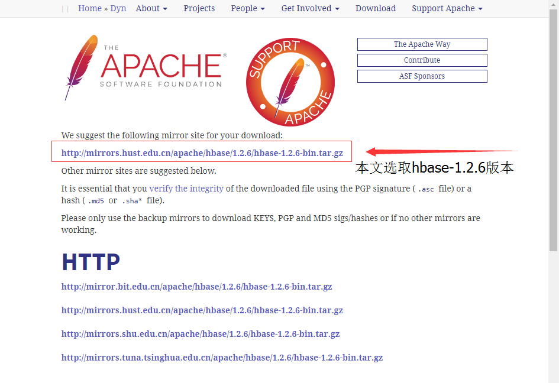Expand the Get Involved dropdown
The height and width of the screenshot is (383, 559).
point(310,8)
